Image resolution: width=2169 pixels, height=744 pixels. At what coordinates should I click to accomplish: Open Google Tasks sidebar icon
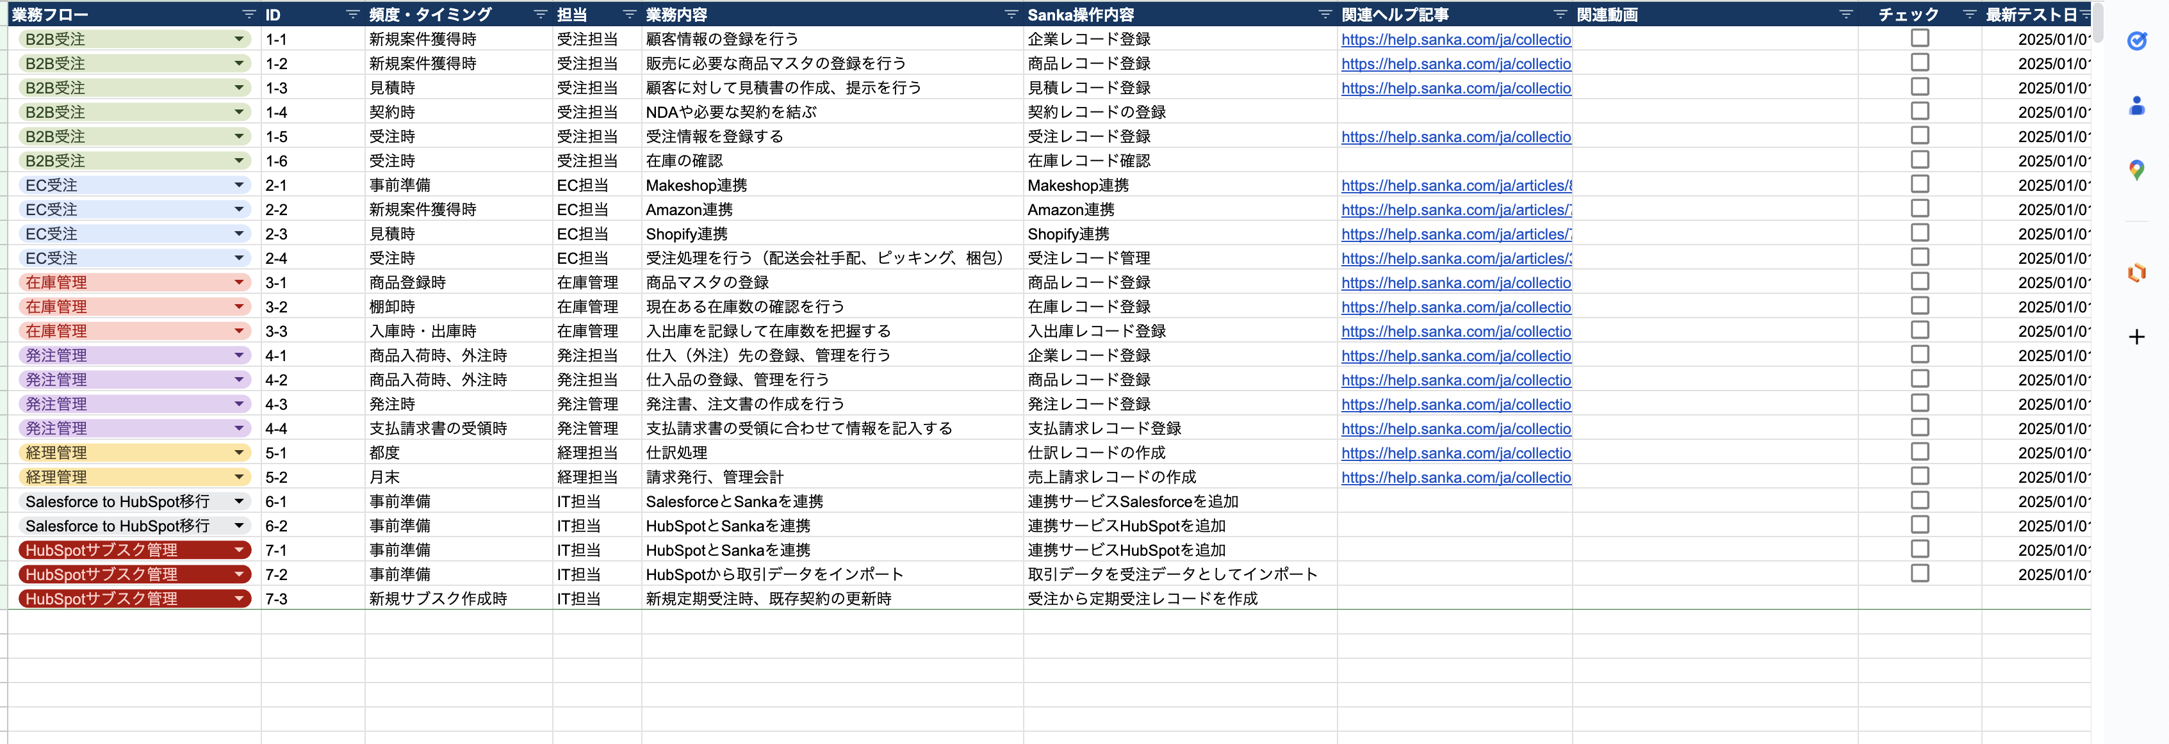(x=2136, y=40)
